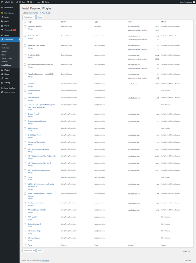The width and height of the screenshot is (196, 263).
Task: Toggle the select-all checkbox in table footer
Action: 25,245
